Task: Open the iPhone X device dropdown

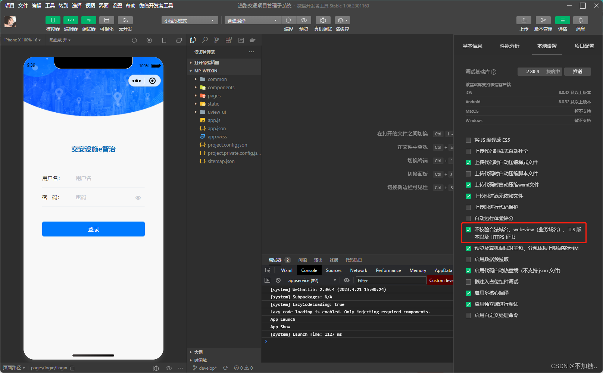Action: tap(22, 40)
